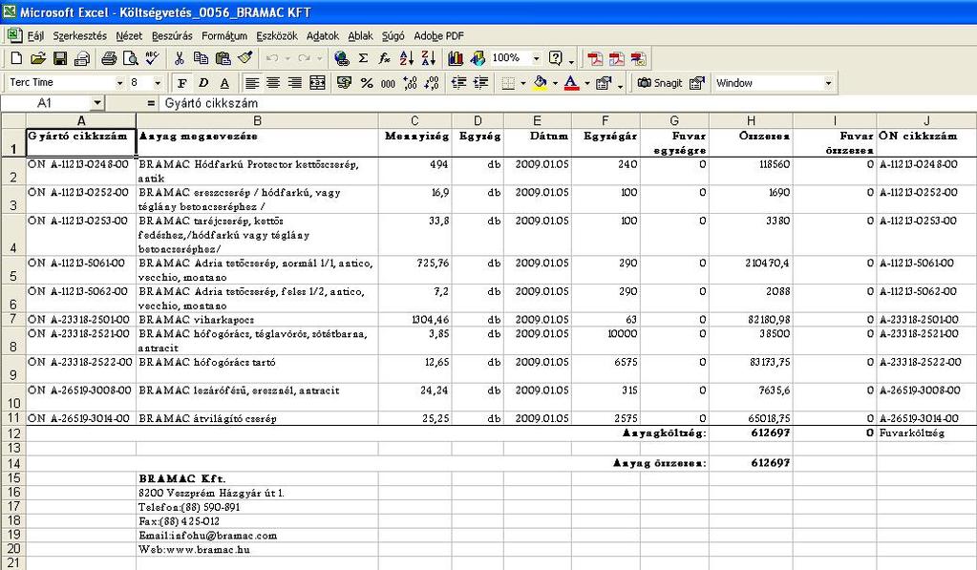This screenshot has width=977, height=570.
Task: Toggle italic D button
Action: [203, 83]
